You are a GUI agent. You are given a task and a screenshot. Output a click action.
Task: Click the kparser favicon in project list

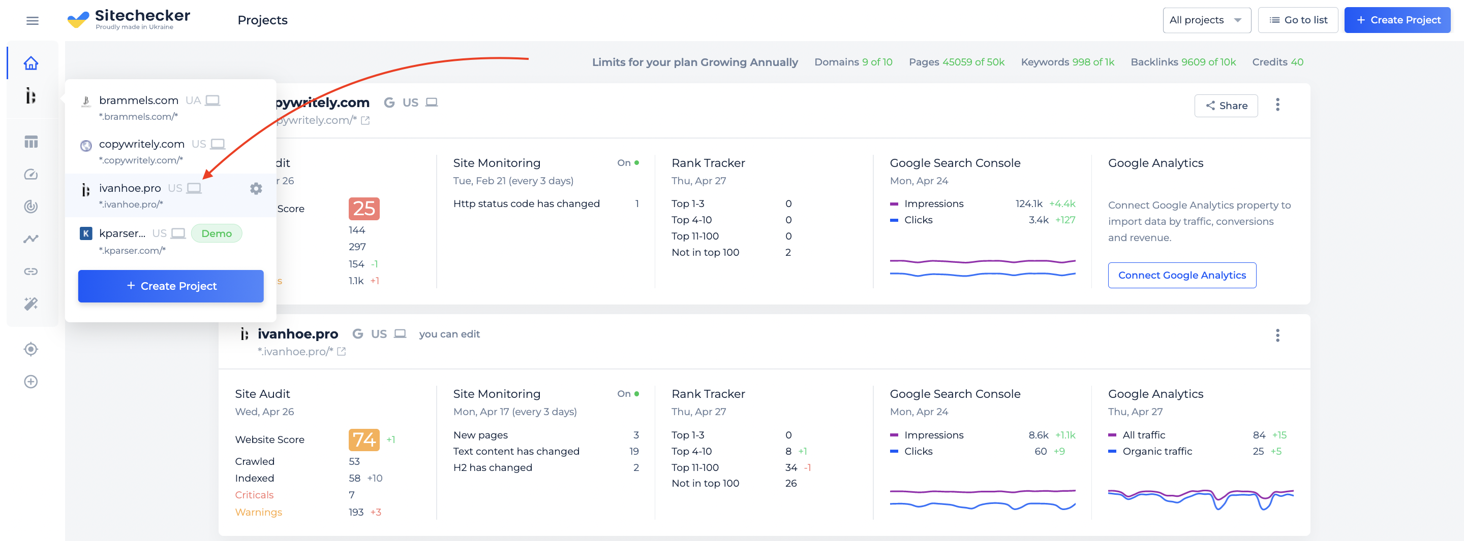click(x=86, y=233)
